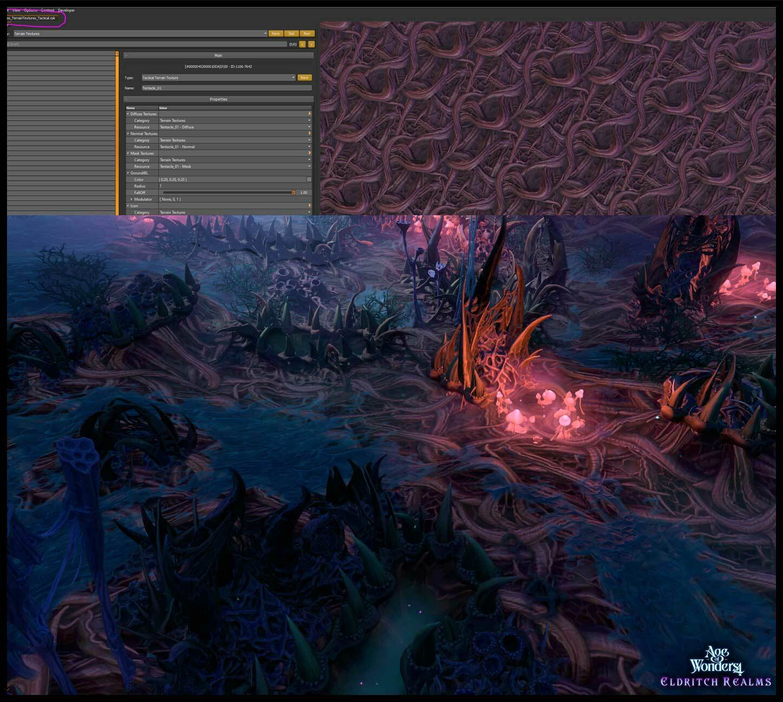Screen dimensions: 783x702
Task: Click the orange arrow on Normal Textures row
Action: (310, 134)
